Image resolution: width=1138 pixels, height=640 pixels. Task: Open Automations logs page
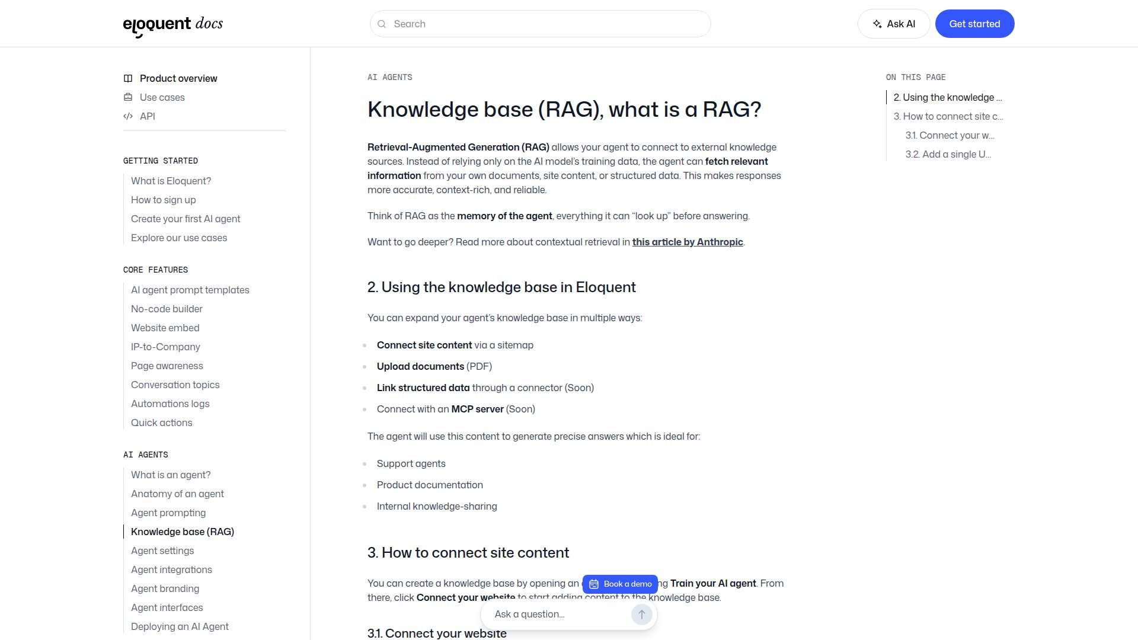point(170,404)
